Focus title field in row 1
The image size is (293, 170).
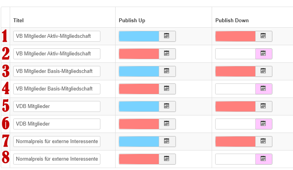coord(57,36)
